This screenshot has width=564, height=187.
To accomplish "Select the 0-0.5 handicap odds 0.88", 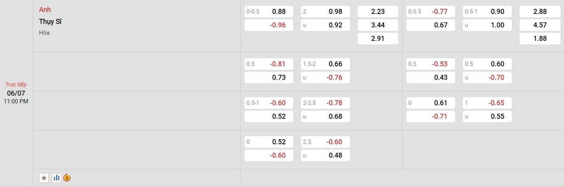I will (269, 11).
